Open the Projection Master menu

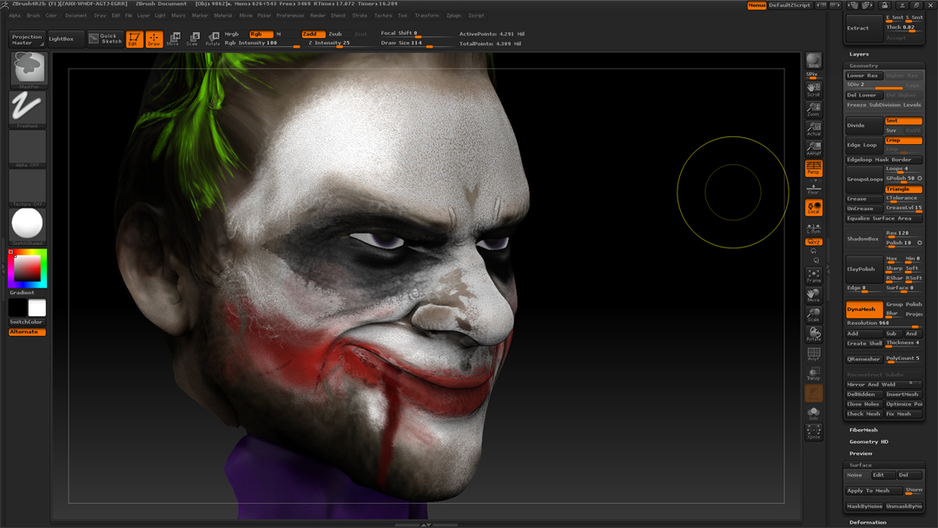(x=28, y=39)
